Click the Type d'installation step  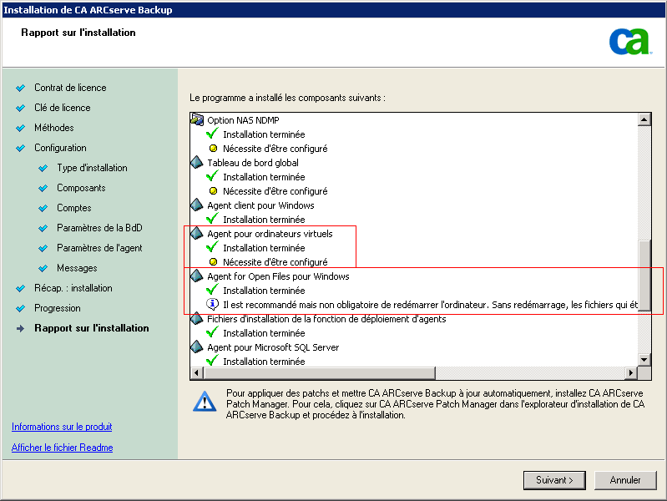point(92,168)
